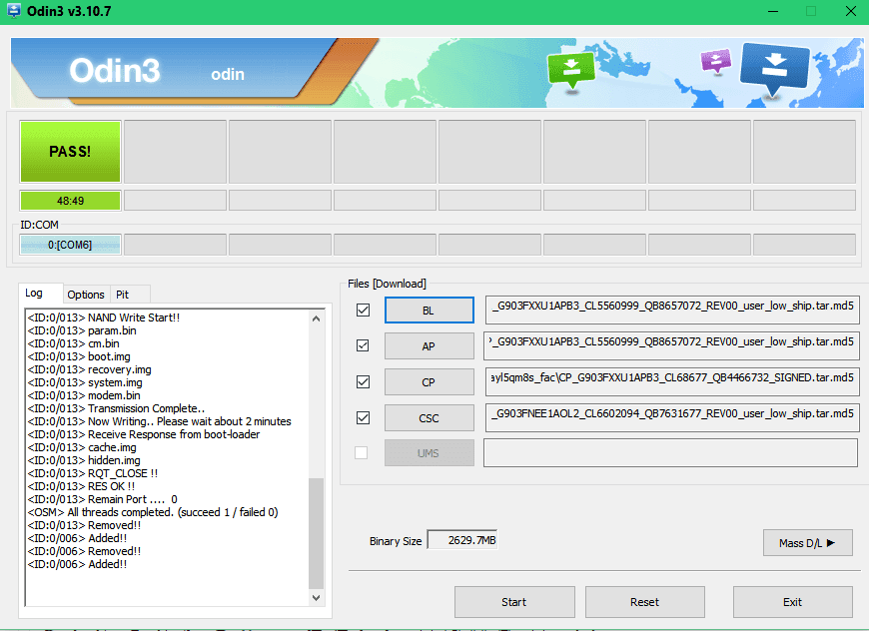This screenshot has height=631, width=869.
Task: Uncheck the BL file checkbox
Action: (363, 310)
